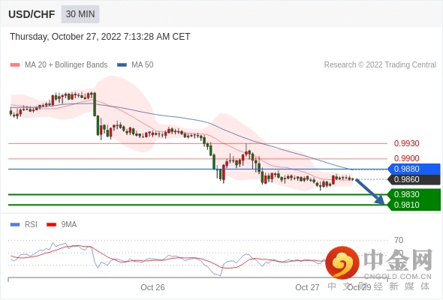
Task: Click the Oct 26 time axis label
Action: point(152,287)
